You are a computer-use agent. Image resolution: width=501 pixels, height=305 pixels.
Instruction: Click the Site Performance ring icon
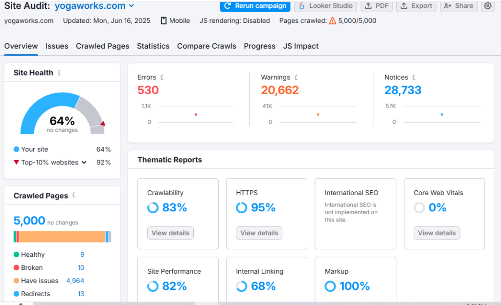[153, 286]
